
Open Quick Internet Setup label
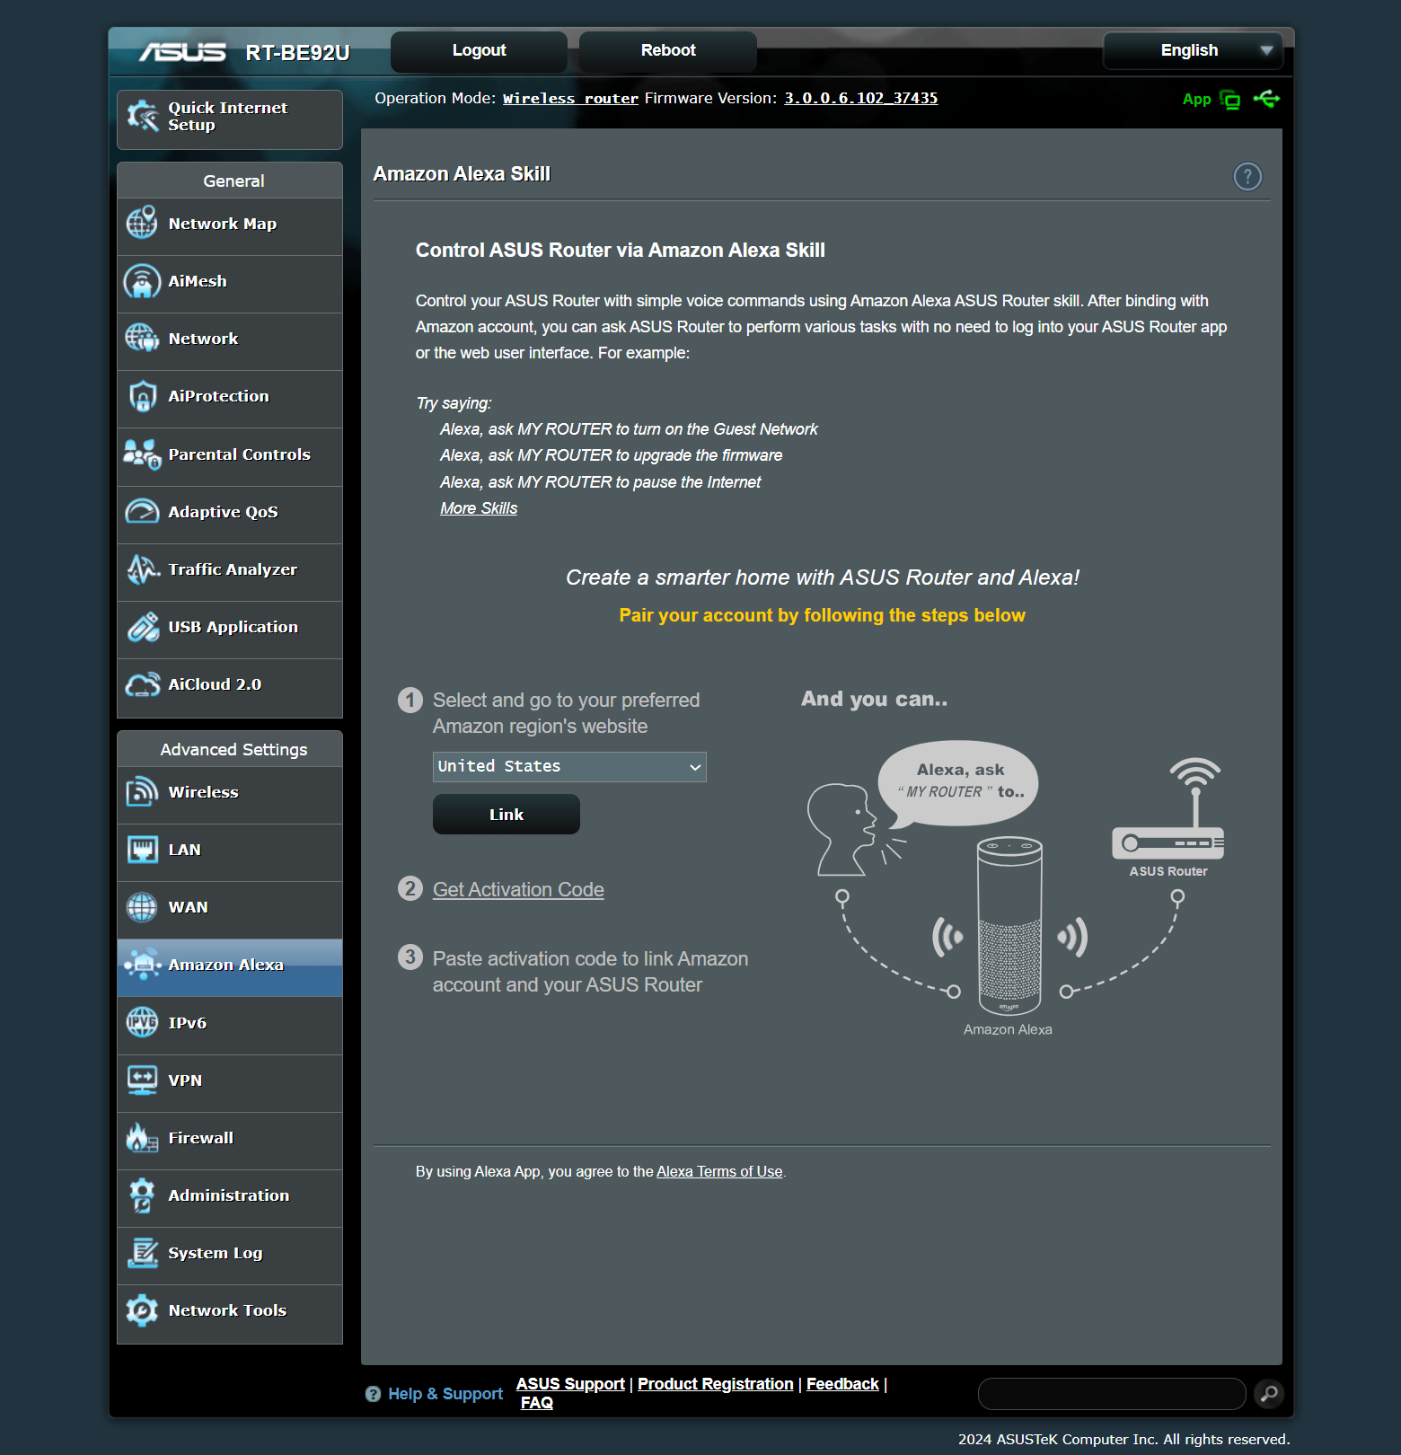click(228, 116)
